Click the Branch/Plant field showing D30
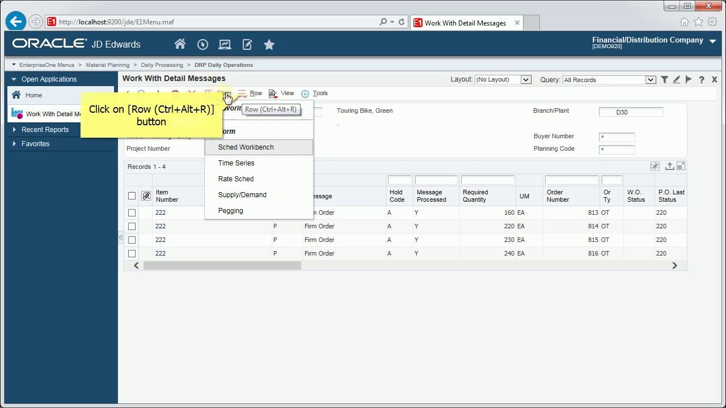Screen dimensions: 726x408 click(631, 112)
